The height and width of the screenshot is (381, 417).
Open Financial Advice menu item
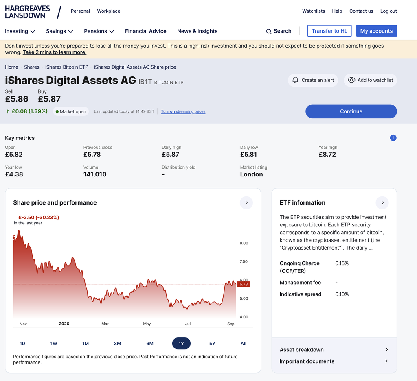click(146, 31)
